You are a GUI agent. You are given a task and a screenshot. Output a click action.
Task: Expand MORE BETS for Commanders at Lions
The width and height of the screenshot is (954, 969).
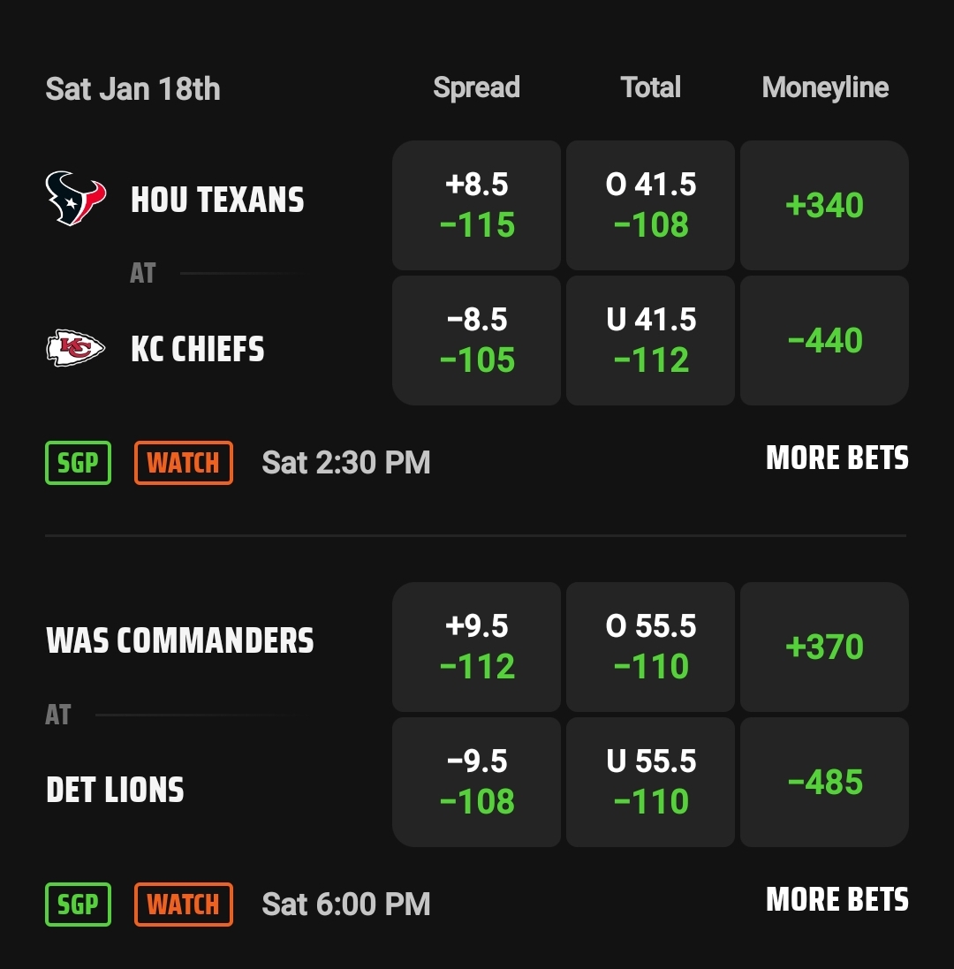(x=837, y=900)
